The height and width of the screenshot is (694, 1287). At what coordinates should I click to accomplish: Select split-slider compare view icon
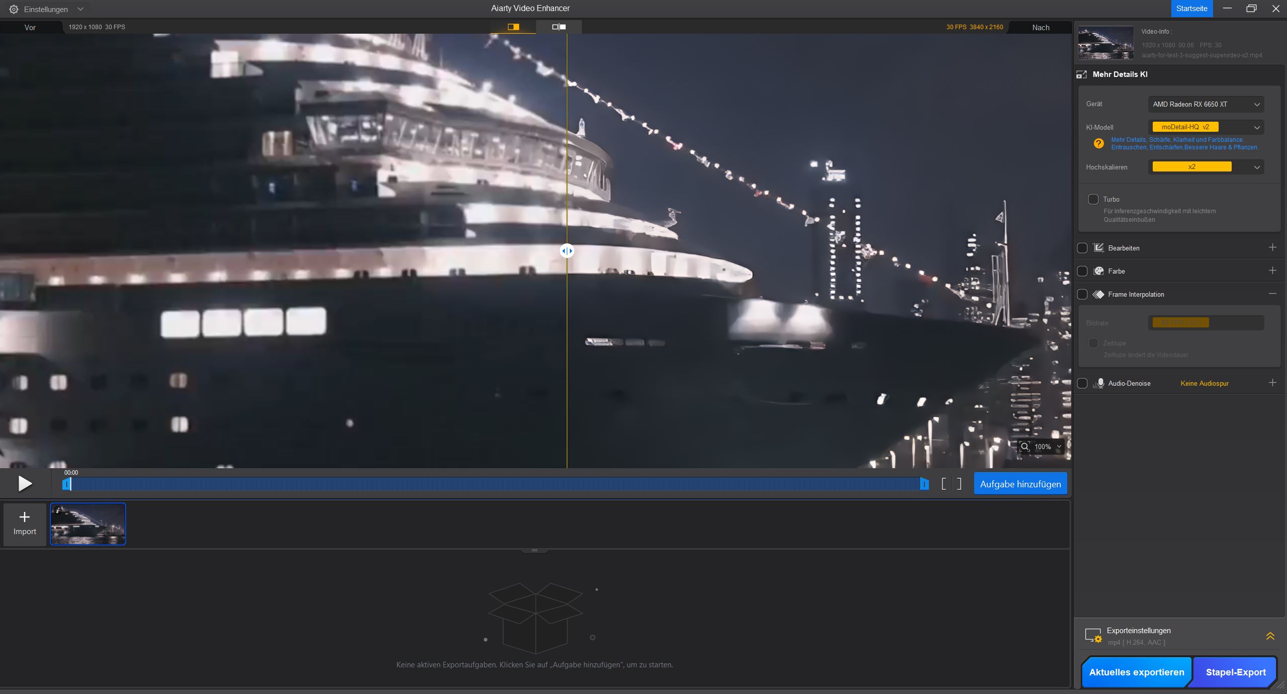(513, 27)
